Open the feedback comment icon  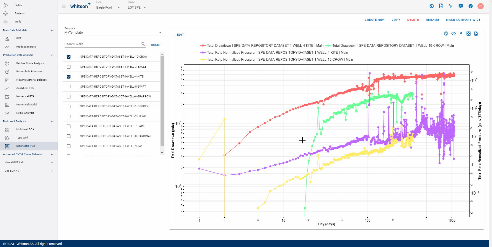tap(461, 6)
